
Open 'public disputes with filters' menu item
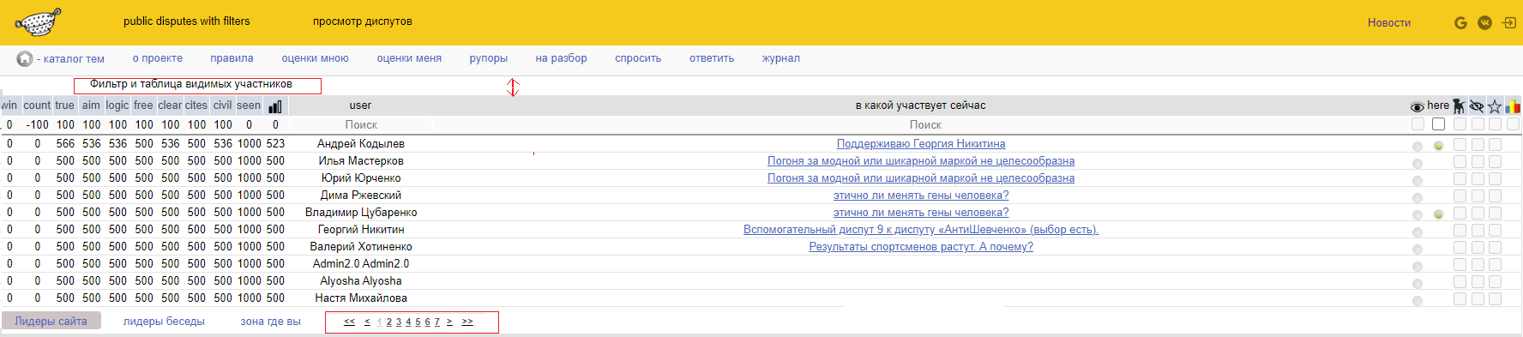[187, 21]
